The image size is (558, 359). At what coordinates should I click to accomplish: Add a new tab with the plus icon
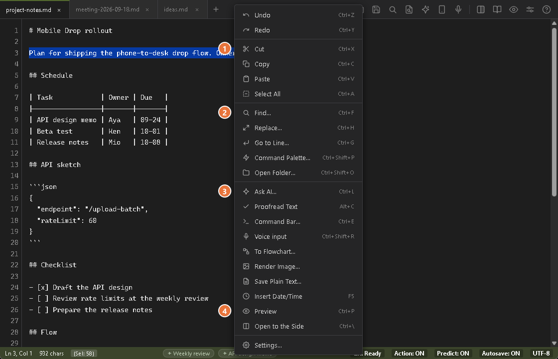216,9
